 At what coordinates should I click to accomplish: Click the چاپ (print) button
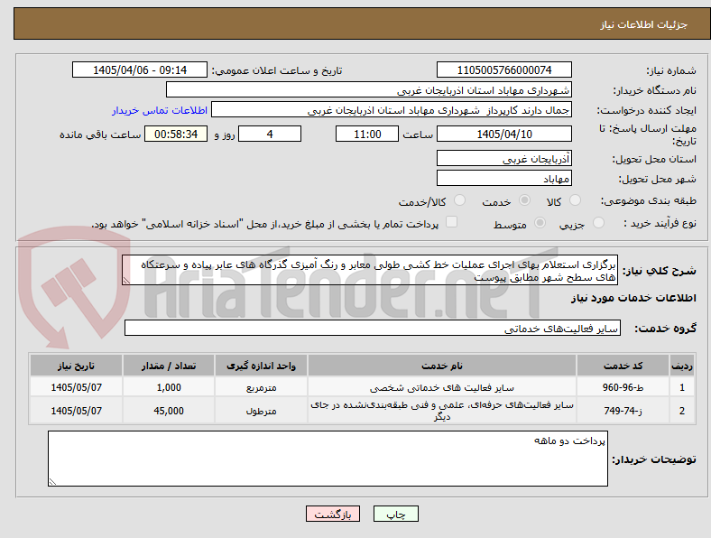tap(395, 514)
